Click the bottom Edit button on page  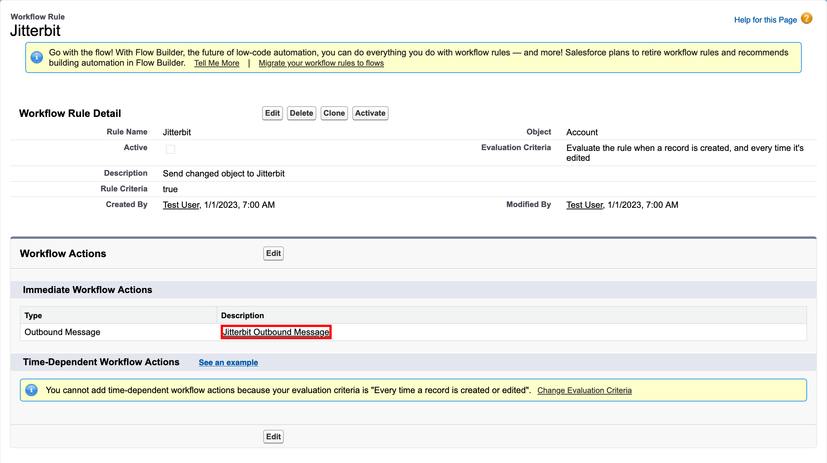click(273, 436)
